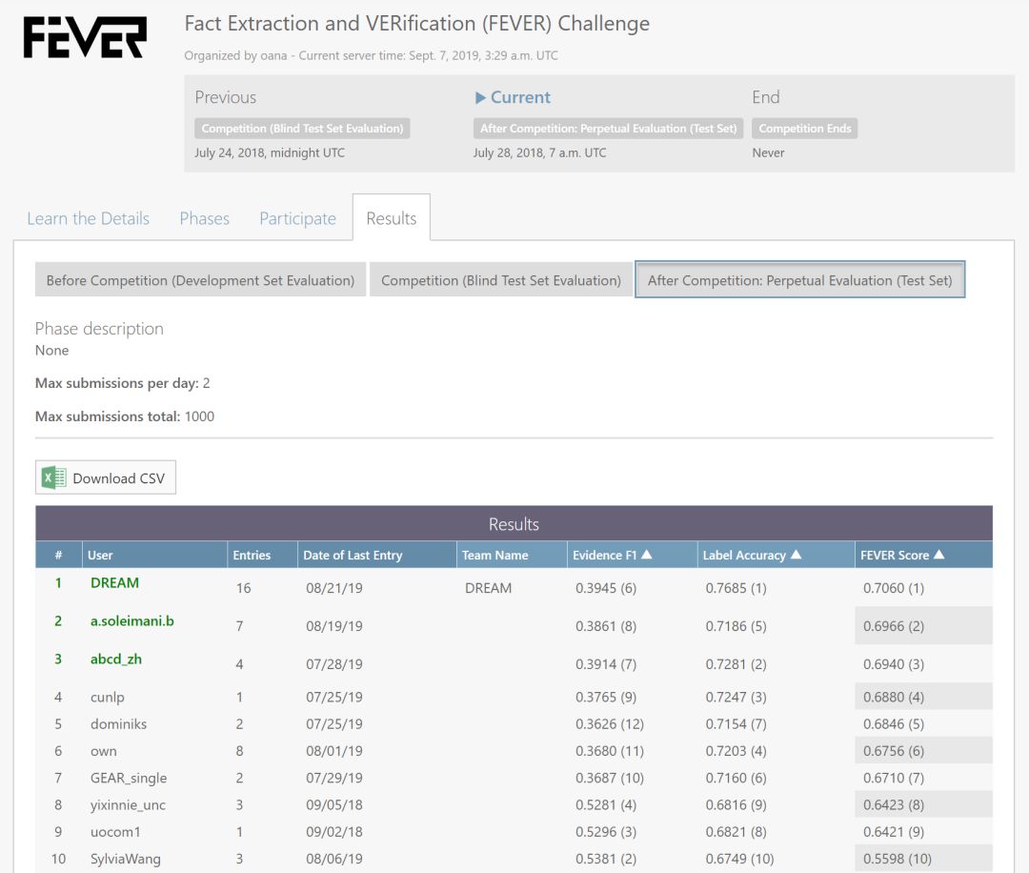
Task: Select user dominiks in table
Action: pyautogui.click(x=118, y=724)
